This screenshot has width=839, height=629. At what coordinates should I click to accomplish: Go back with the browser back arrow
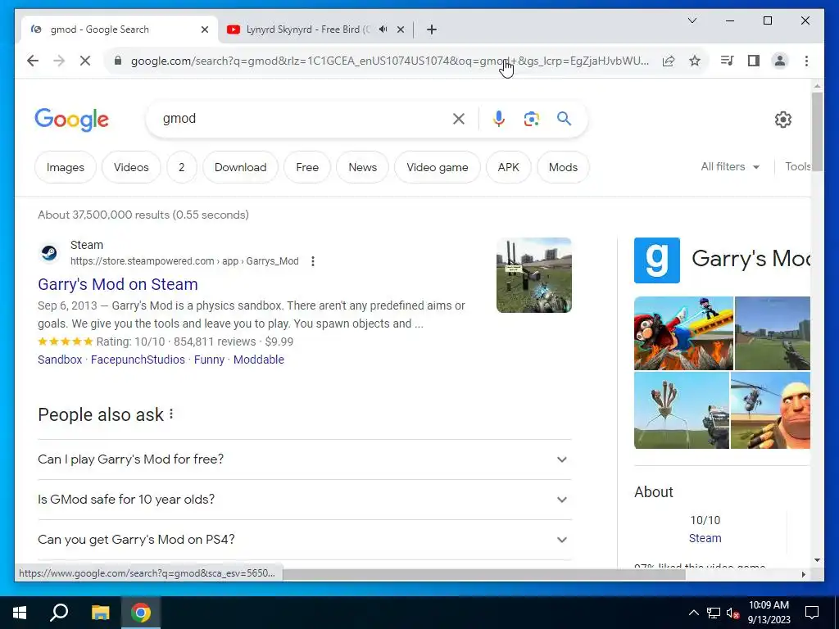point(33,61)
